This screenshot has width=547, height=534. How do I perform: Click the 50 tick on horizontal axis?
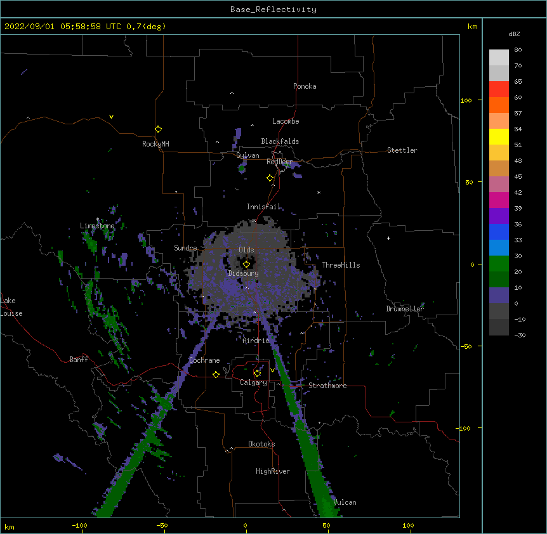[327, 525]
